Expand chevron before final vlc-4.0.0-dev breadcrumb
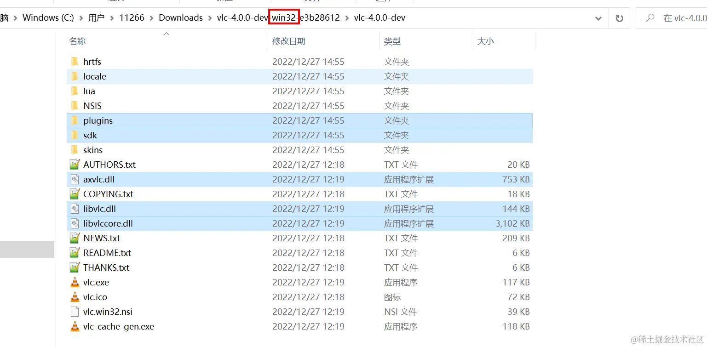The height and width of the screenshot is (347, 707). [347, 18]
